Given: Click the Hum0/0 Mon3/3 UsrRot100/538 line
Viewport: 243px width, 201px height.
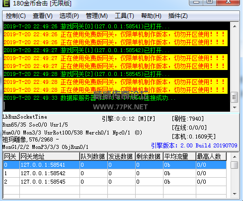Looking at the screenshot, I should pos(72,133).
